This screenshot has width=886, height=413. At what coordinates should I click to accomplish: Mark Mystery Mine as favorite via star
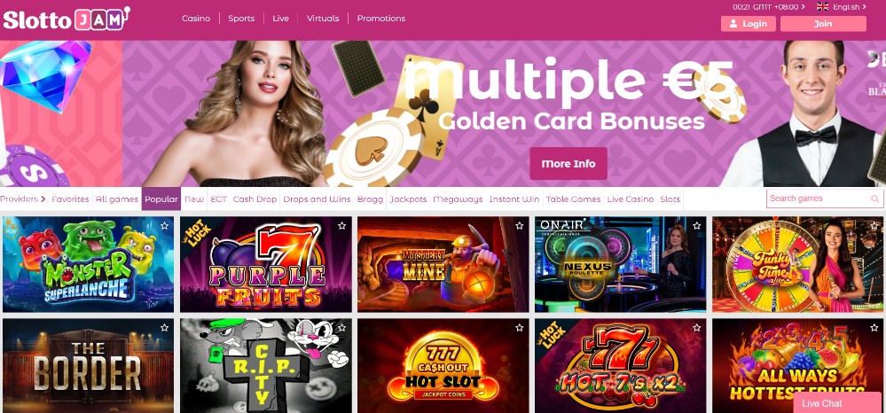coord(520,225)
